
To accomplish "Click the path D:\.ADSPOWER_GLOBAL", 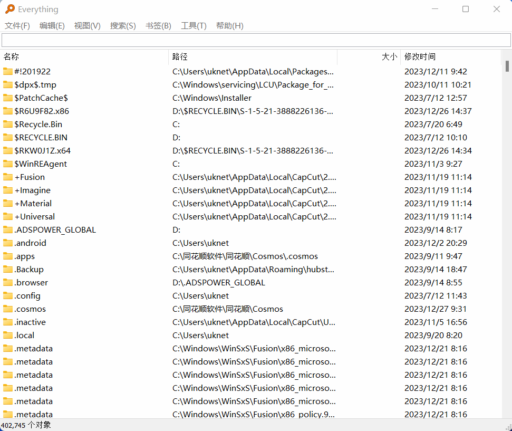I will [219, 282].
